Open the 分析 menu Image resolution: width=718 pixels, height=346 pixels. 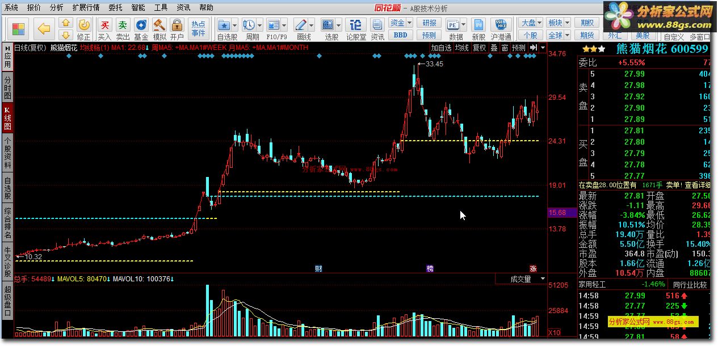click(x=57, y=8)
